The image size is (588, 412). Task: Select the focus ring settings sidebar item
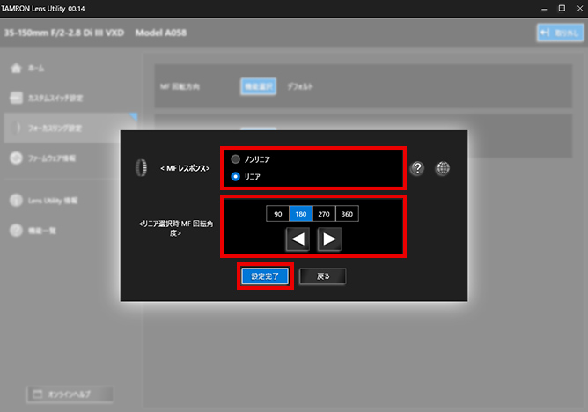[71, 129]
